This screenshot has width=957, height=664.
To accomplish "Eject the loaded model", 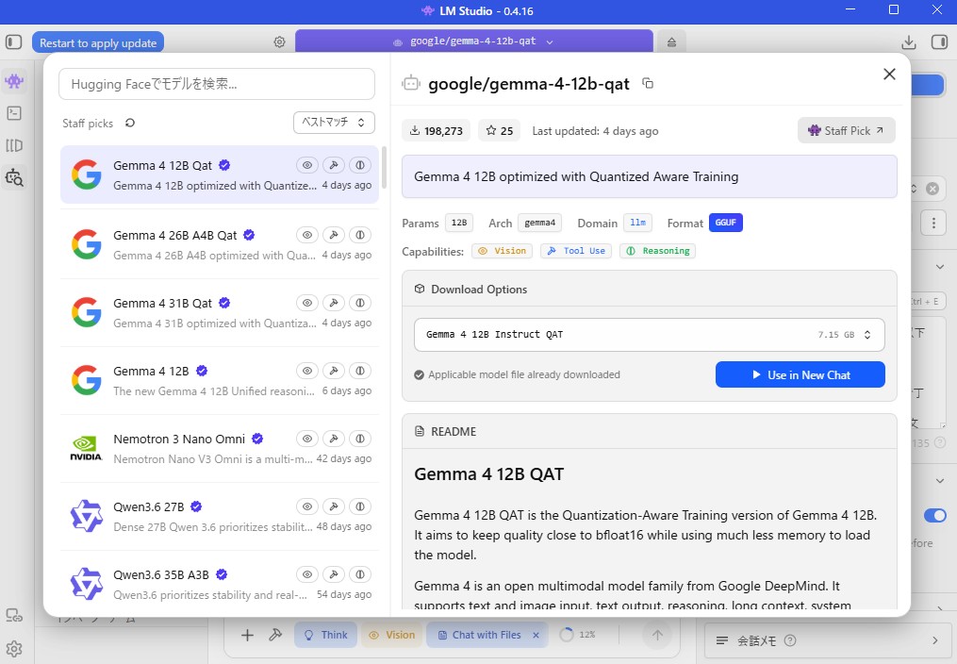I will 671,42.
